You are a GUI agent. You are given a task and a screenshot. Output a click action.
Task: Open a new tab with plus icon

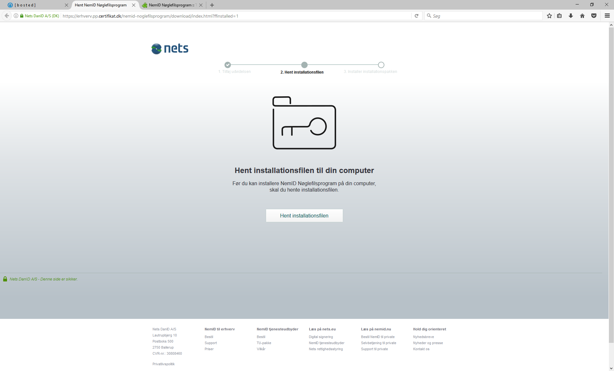[x=212, y=5]
